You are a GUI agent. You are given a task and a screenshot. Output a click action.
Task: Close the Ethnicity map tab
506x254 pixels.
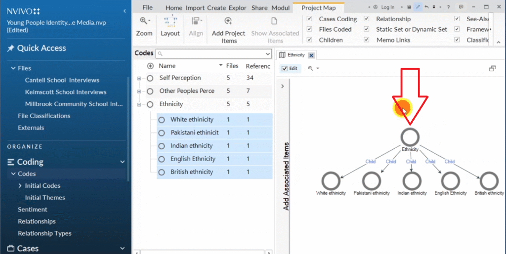311,55
